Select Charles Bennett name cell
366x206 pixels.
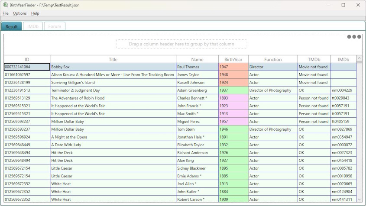[x=197, y=98]
